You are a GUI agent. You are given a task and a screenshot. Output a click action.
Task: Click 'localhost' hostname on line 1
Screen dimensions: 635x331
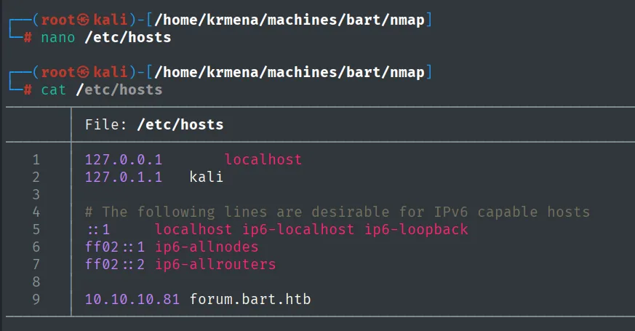point(263,159)
